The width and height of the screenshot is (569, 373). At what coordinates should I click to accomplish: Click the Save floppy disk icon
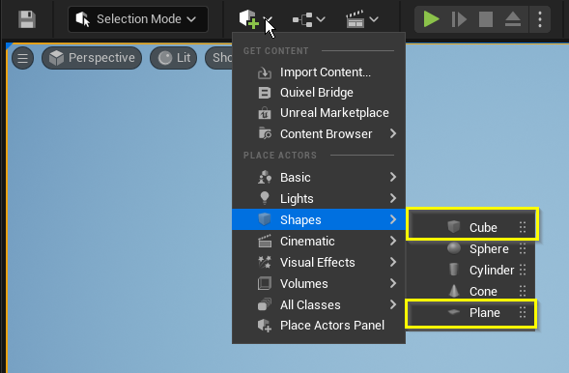(x=27, y=19)
